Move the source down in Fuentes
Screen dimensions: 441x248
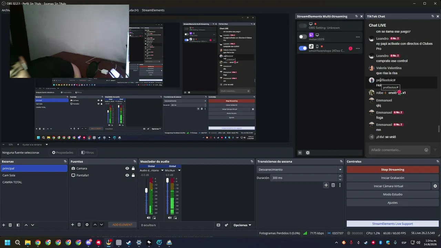pos(101,225)
